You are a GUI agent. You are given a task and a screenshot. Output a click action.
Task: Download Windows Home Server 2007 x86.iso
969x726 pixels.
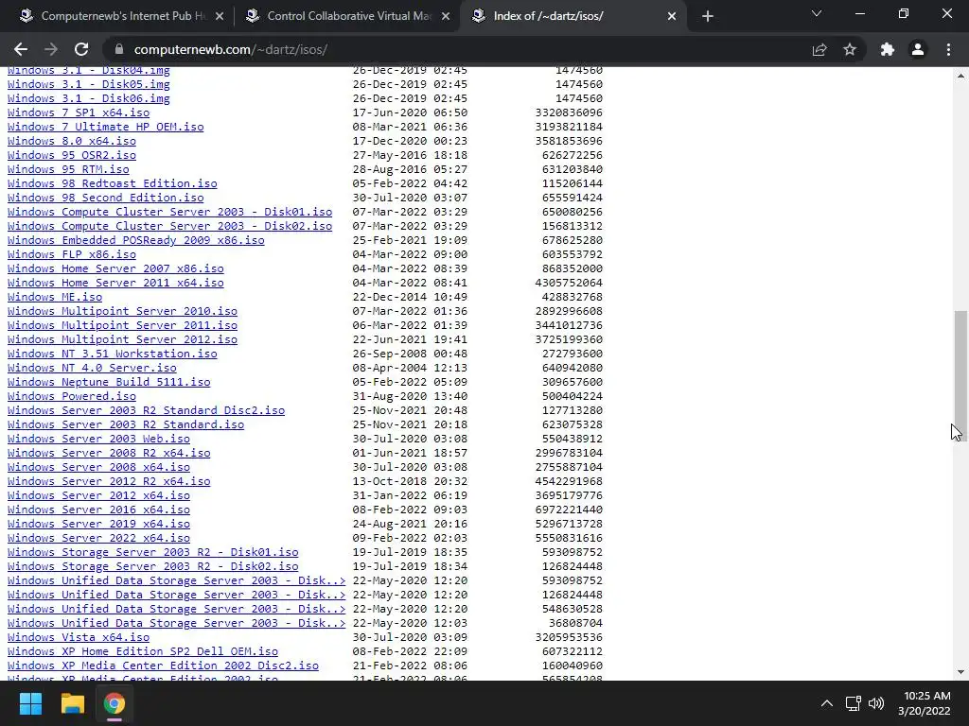click(x=115, y=268)
